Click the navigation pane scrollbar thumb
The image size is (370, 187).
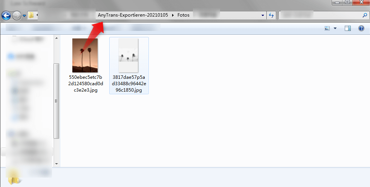(x=57, y=101)
